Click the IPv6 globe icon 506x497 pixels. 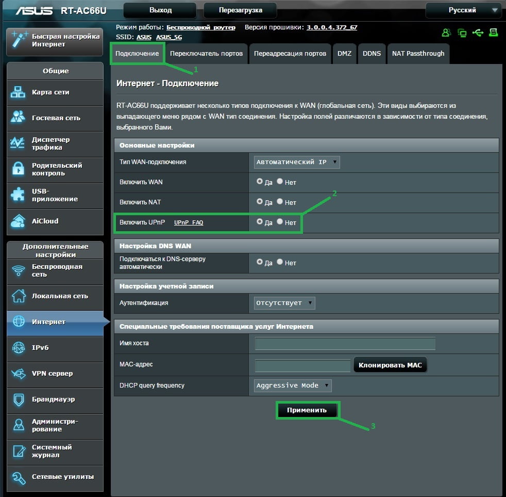point(19,348)
